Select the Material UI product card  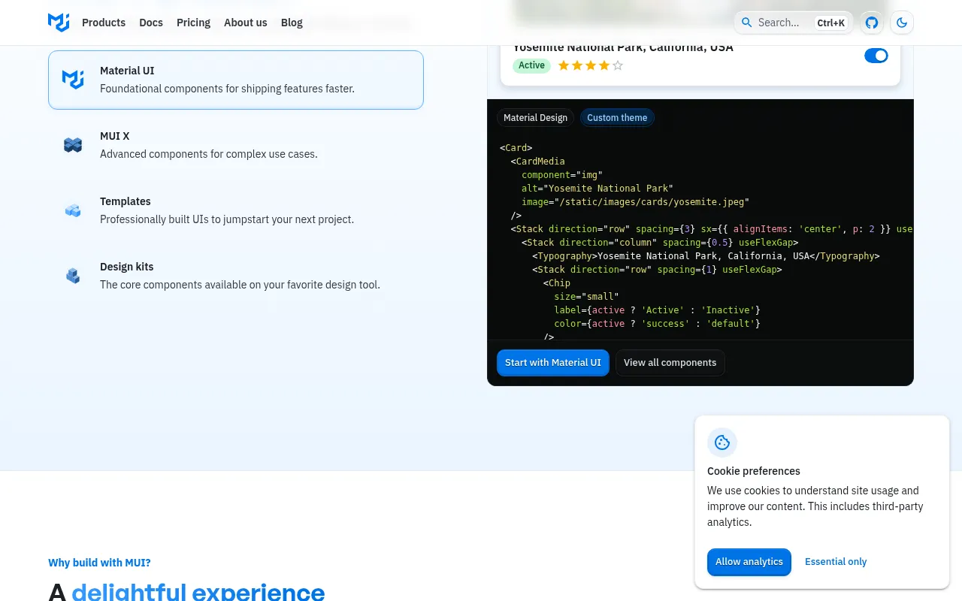[x=236, y=80]
